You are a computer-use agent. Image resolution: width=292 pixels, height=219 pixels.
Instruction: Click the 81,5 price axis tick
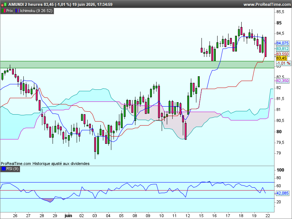click(280, 99)
